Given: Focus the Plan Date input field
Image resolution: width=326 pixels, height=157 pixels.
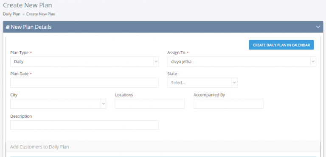Looking at the screenshot, I should tap(84, 83).
